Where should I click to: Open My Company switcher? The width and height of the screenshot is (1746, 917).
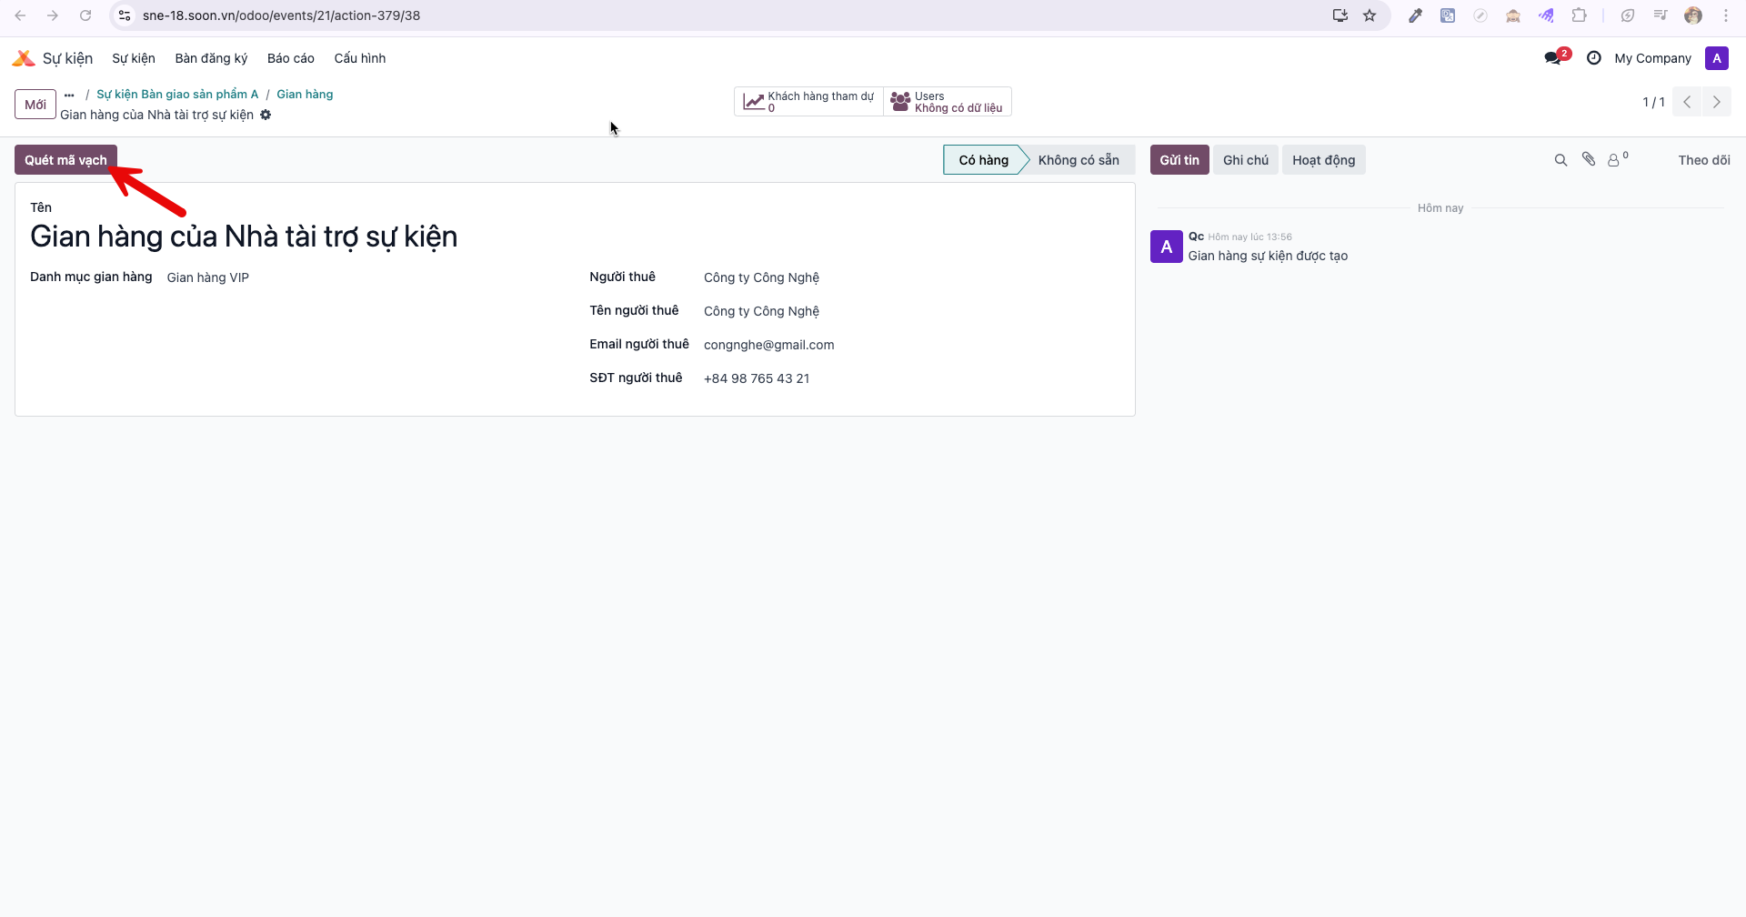click(x=1652, y=58)
